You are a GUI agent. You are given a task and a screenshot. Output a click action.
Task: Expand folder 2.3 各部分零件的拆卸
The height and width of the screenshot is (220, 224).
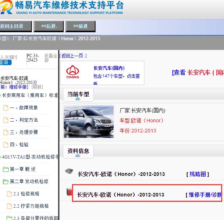(36, 218)
